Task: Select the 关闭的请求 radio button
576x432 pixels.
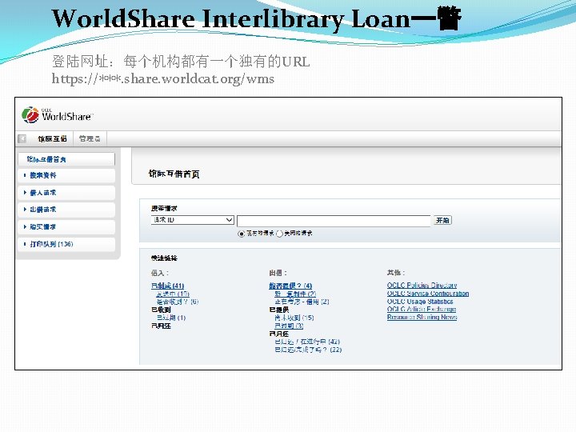Action: coord(279,234)
